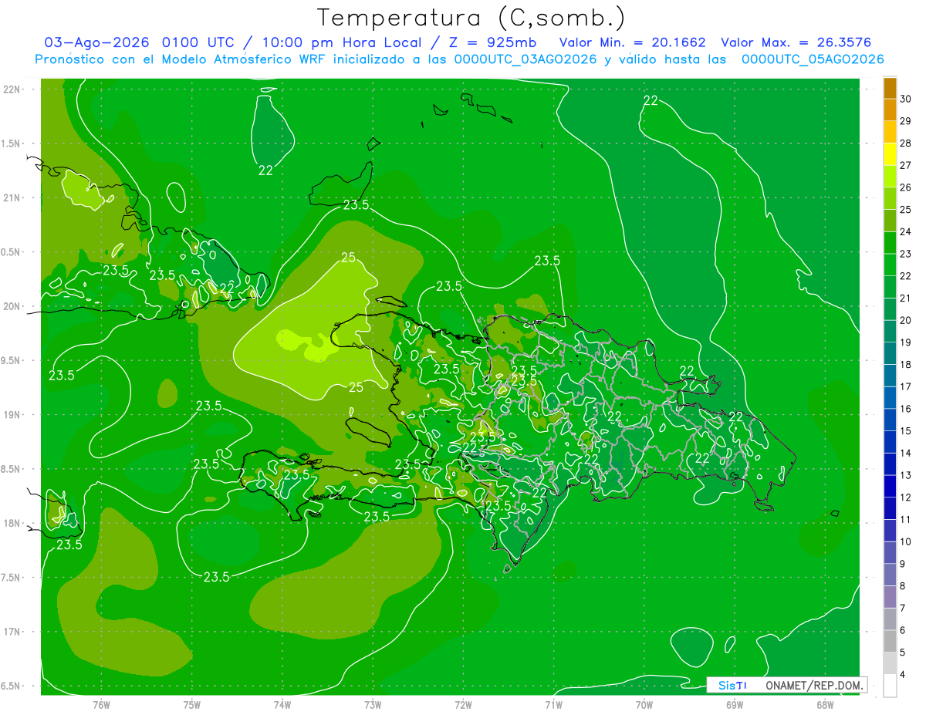The height and width of the screenshot is (715, 926).
Task: Click the '17N' latitude axis label
Action: (12, 632)
